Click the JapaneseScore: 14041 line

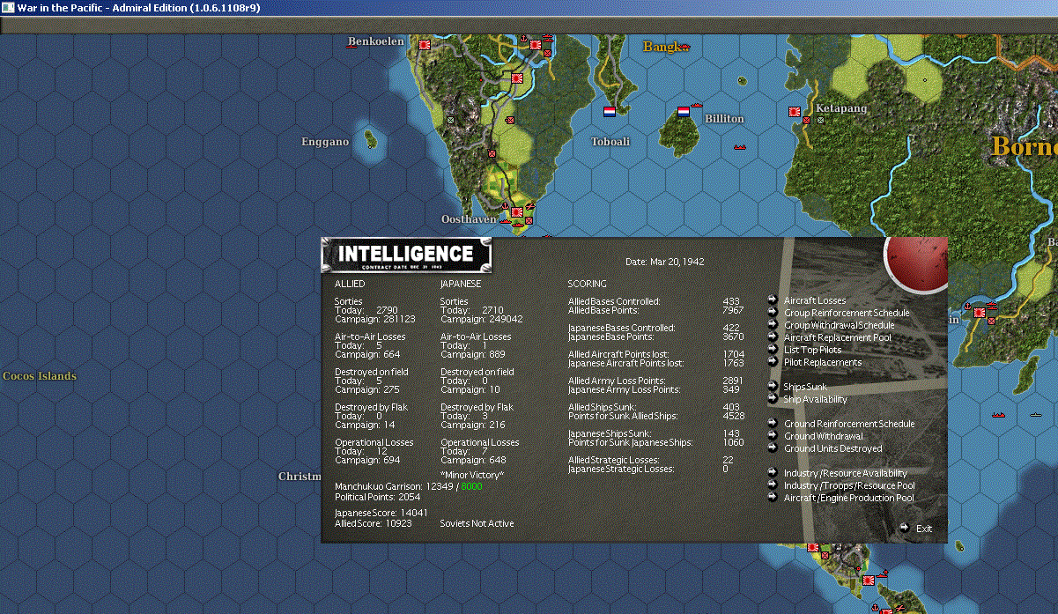[x=381, y=512]
